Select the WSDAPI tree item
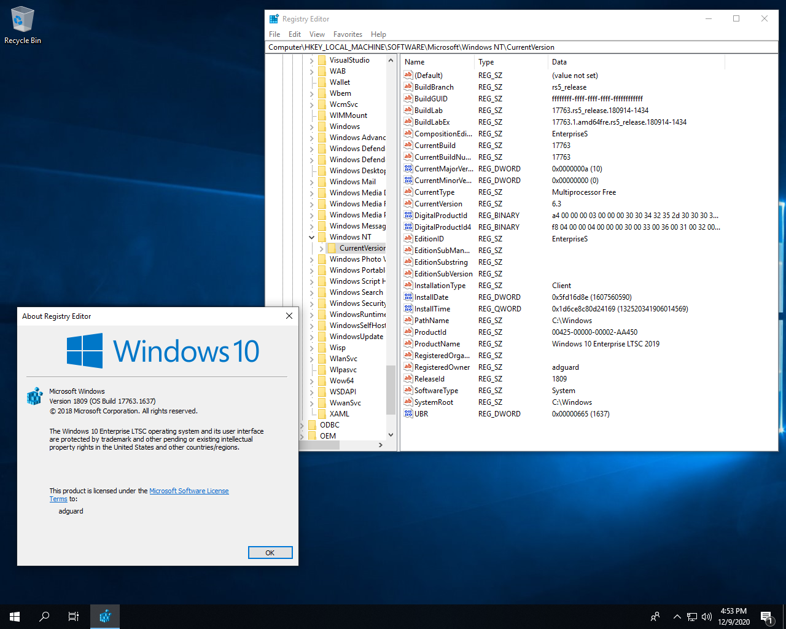The height and width of the screenshot is (629, 786). tap(343, 392)
